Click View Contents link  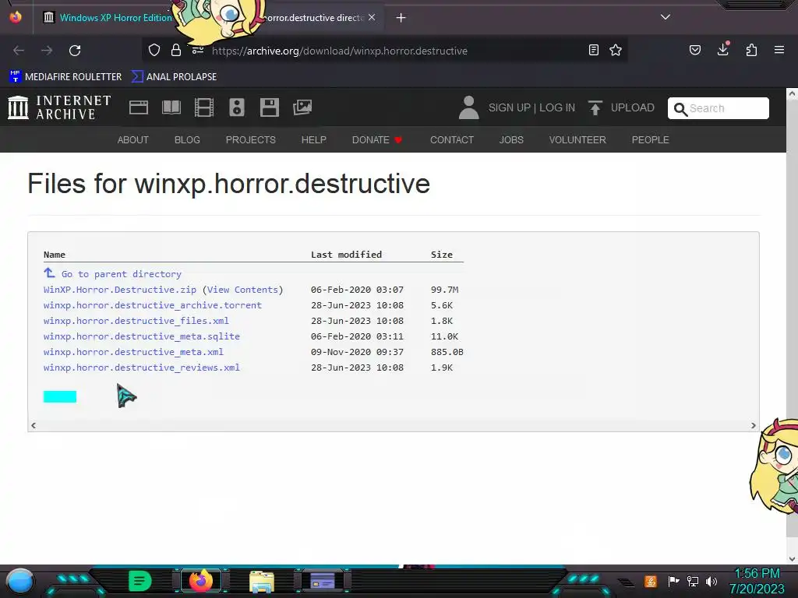243,290
